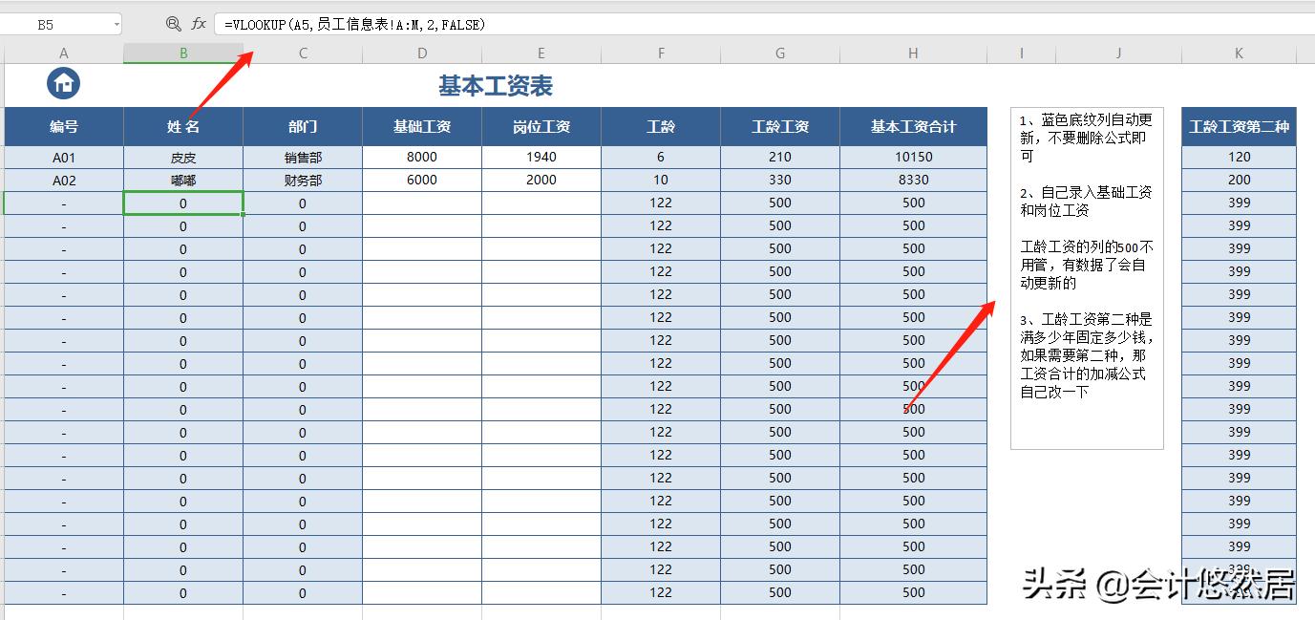Select employee code cell A01
Screen dimensions: 1315x620
point(63,157)
